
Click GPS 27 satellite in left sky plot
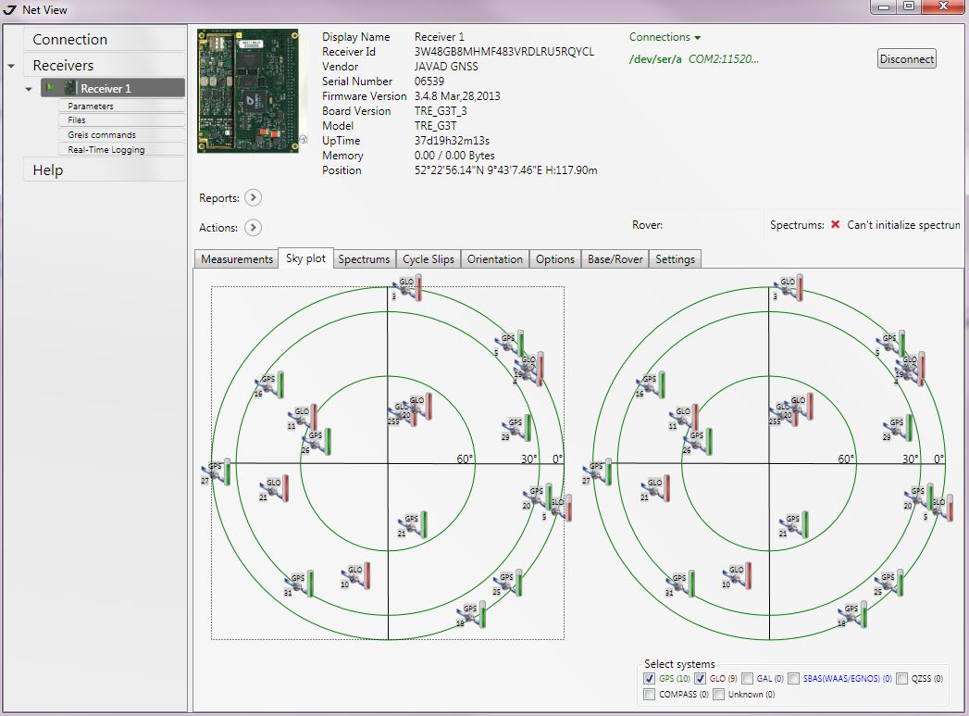point(216,471)
